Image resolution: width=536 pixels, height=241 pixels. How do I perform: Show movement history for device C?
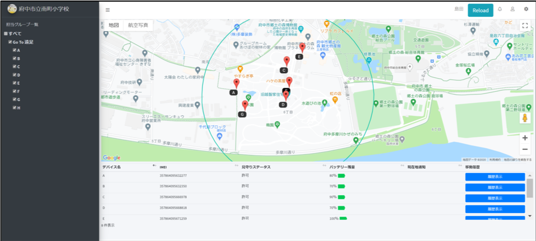pos(495,199)
